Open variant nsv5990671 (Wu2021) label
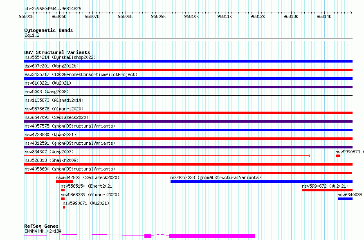This screenshot has height=240, width=364. click(86, 203)
